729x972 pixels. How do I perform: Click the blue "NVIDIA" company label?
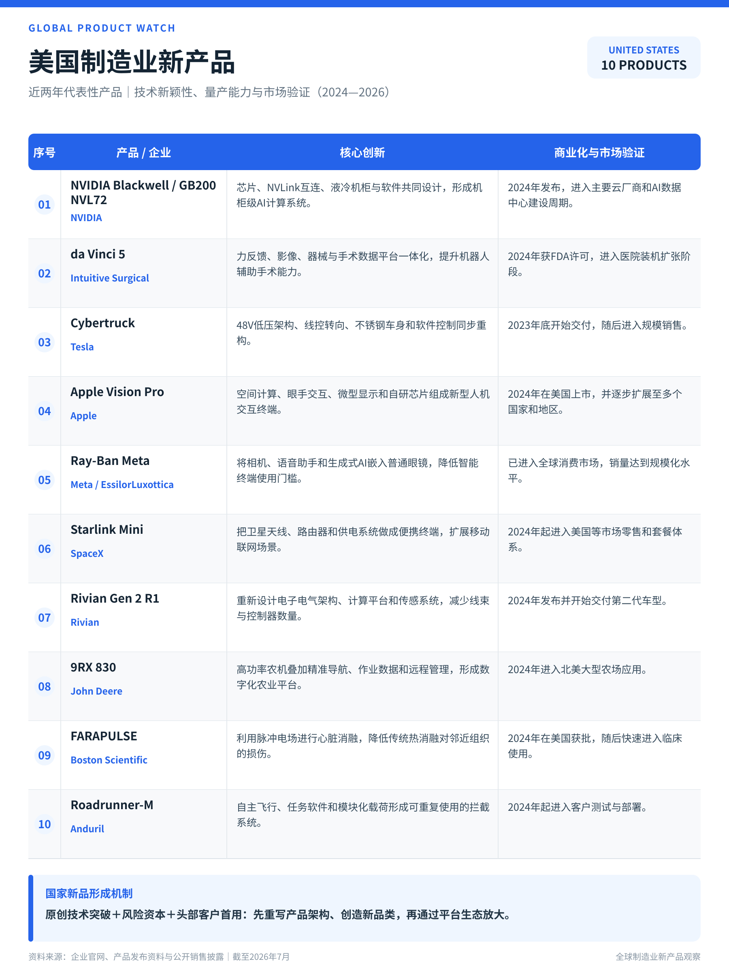click(x=86, y=217)
